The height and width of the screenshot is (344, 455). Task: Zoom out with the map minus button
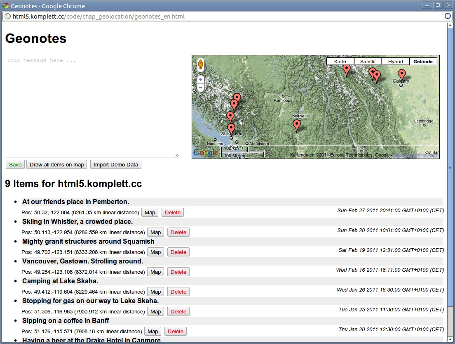point(201,88)
